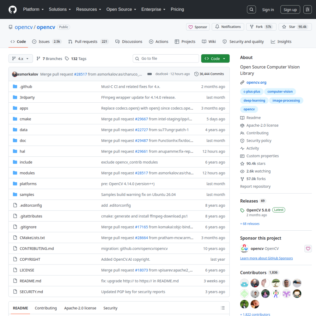Open the opencv.org link icon
This screenshot has width=316, height=316.
click(242, 82)
